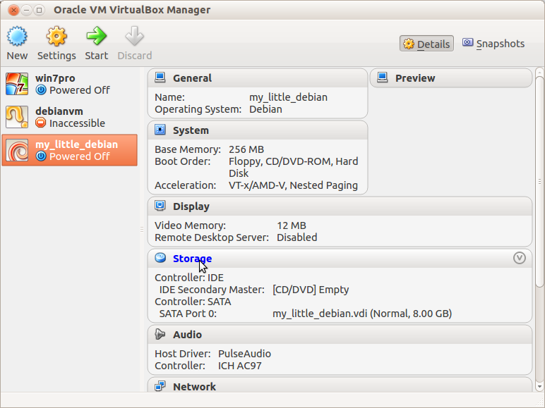The height and width of the screenshot is (408, 545).
Task: Select the win7pro OS icon
Action: point(17,84)
